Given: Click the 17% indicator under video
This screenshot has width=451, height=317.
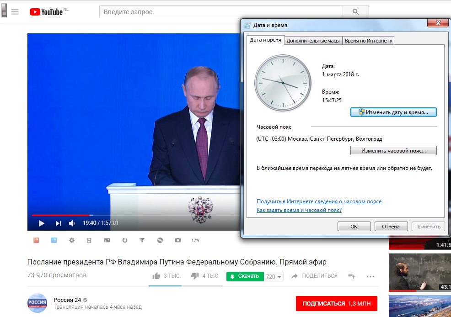Looking at the screenshot, I should (x=195, y=240).
